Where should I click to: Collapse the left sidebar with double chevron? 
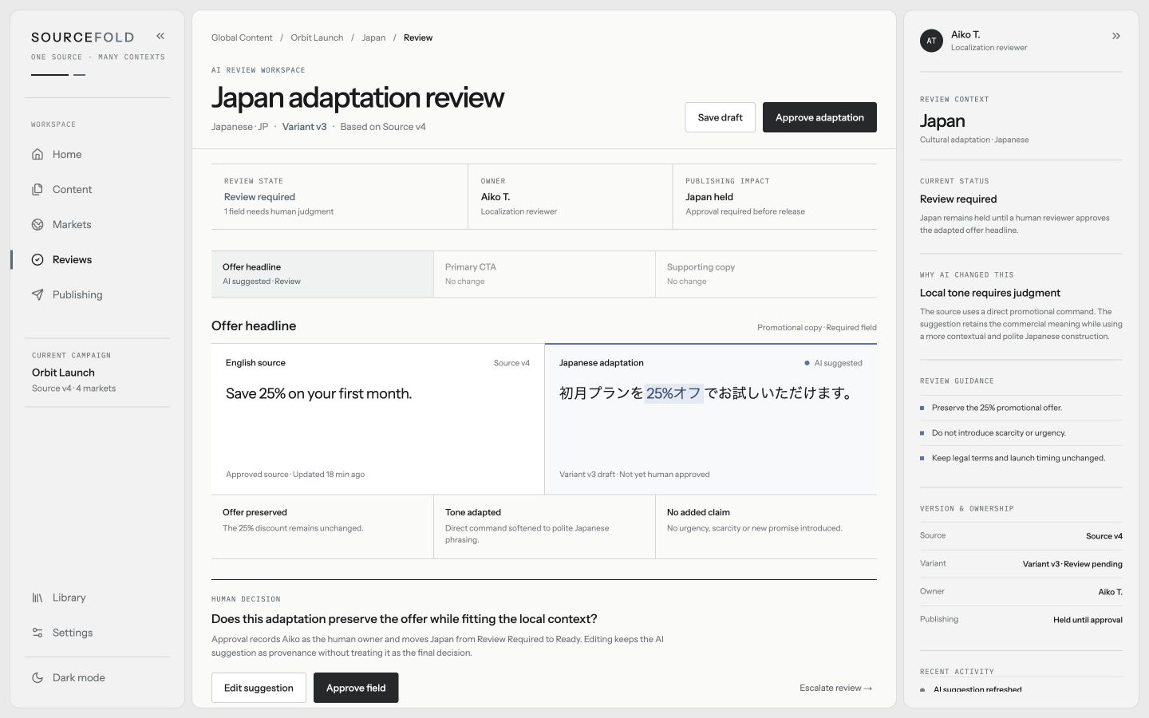pos(160,36)
